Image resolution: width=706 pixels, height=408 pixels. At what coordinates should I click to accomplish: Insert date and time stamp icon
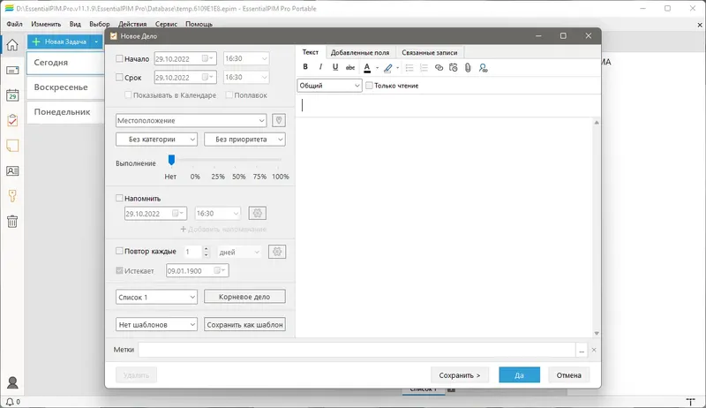click(453, 67)
